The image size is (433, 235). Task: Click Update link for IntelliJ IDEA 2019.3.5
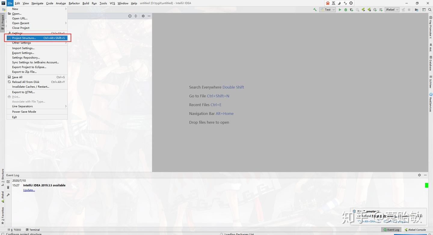tap(29, 190)
